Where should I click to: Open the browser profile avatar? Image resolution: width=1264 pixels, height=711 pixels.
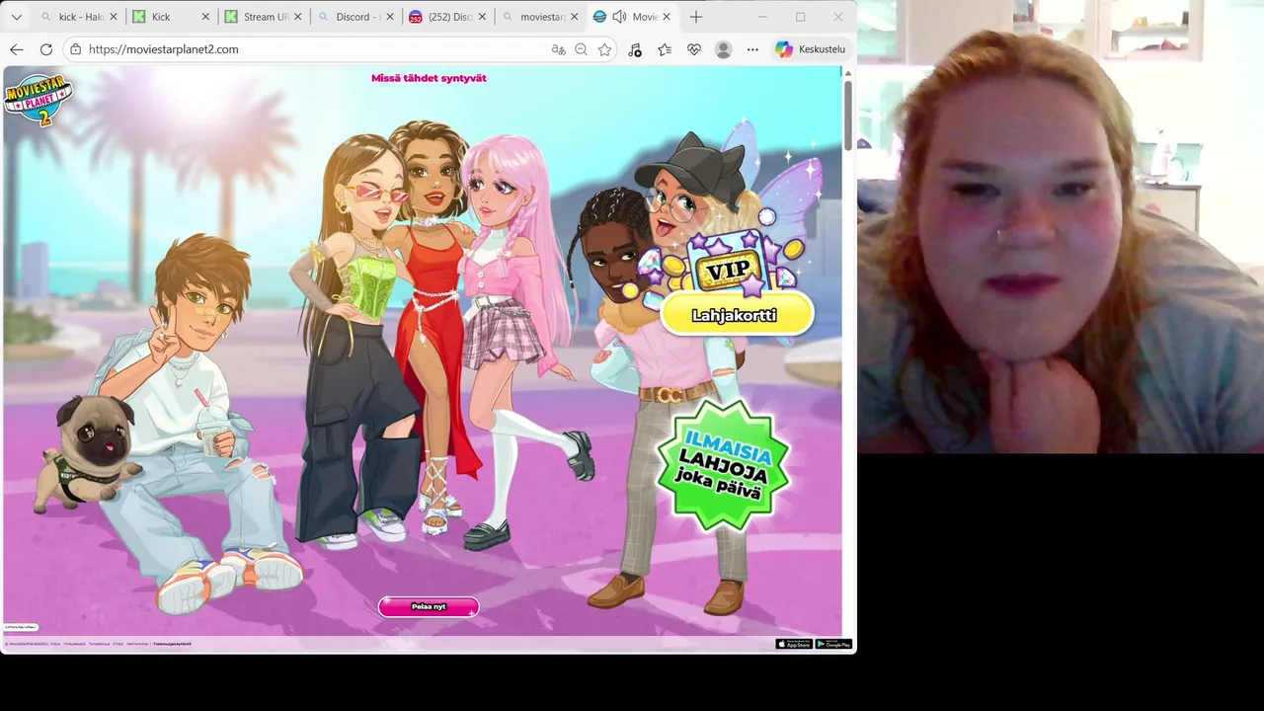pyautogui.click(x=723, y=49)
